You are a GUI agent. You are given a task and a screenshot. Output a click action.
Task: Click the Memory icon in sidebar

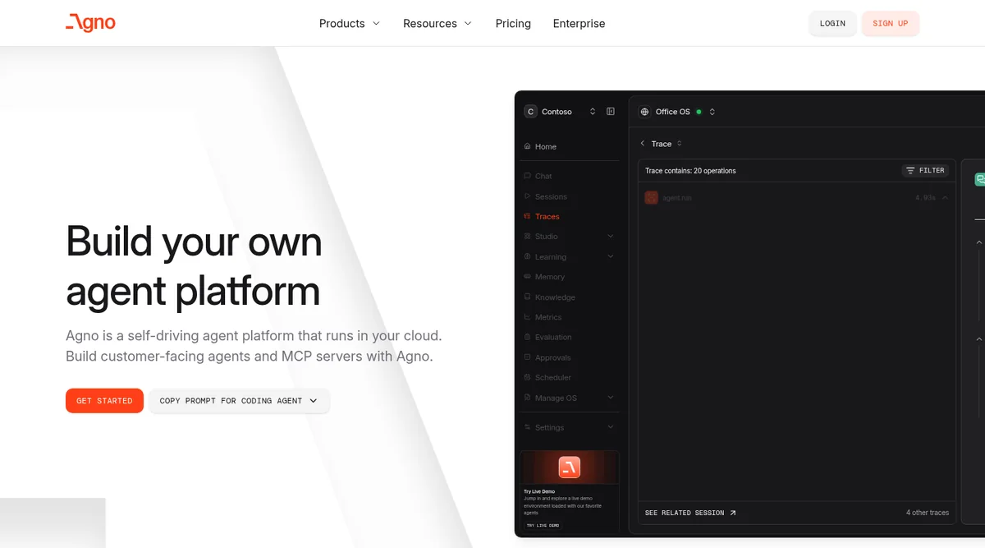tap(527, 277)
